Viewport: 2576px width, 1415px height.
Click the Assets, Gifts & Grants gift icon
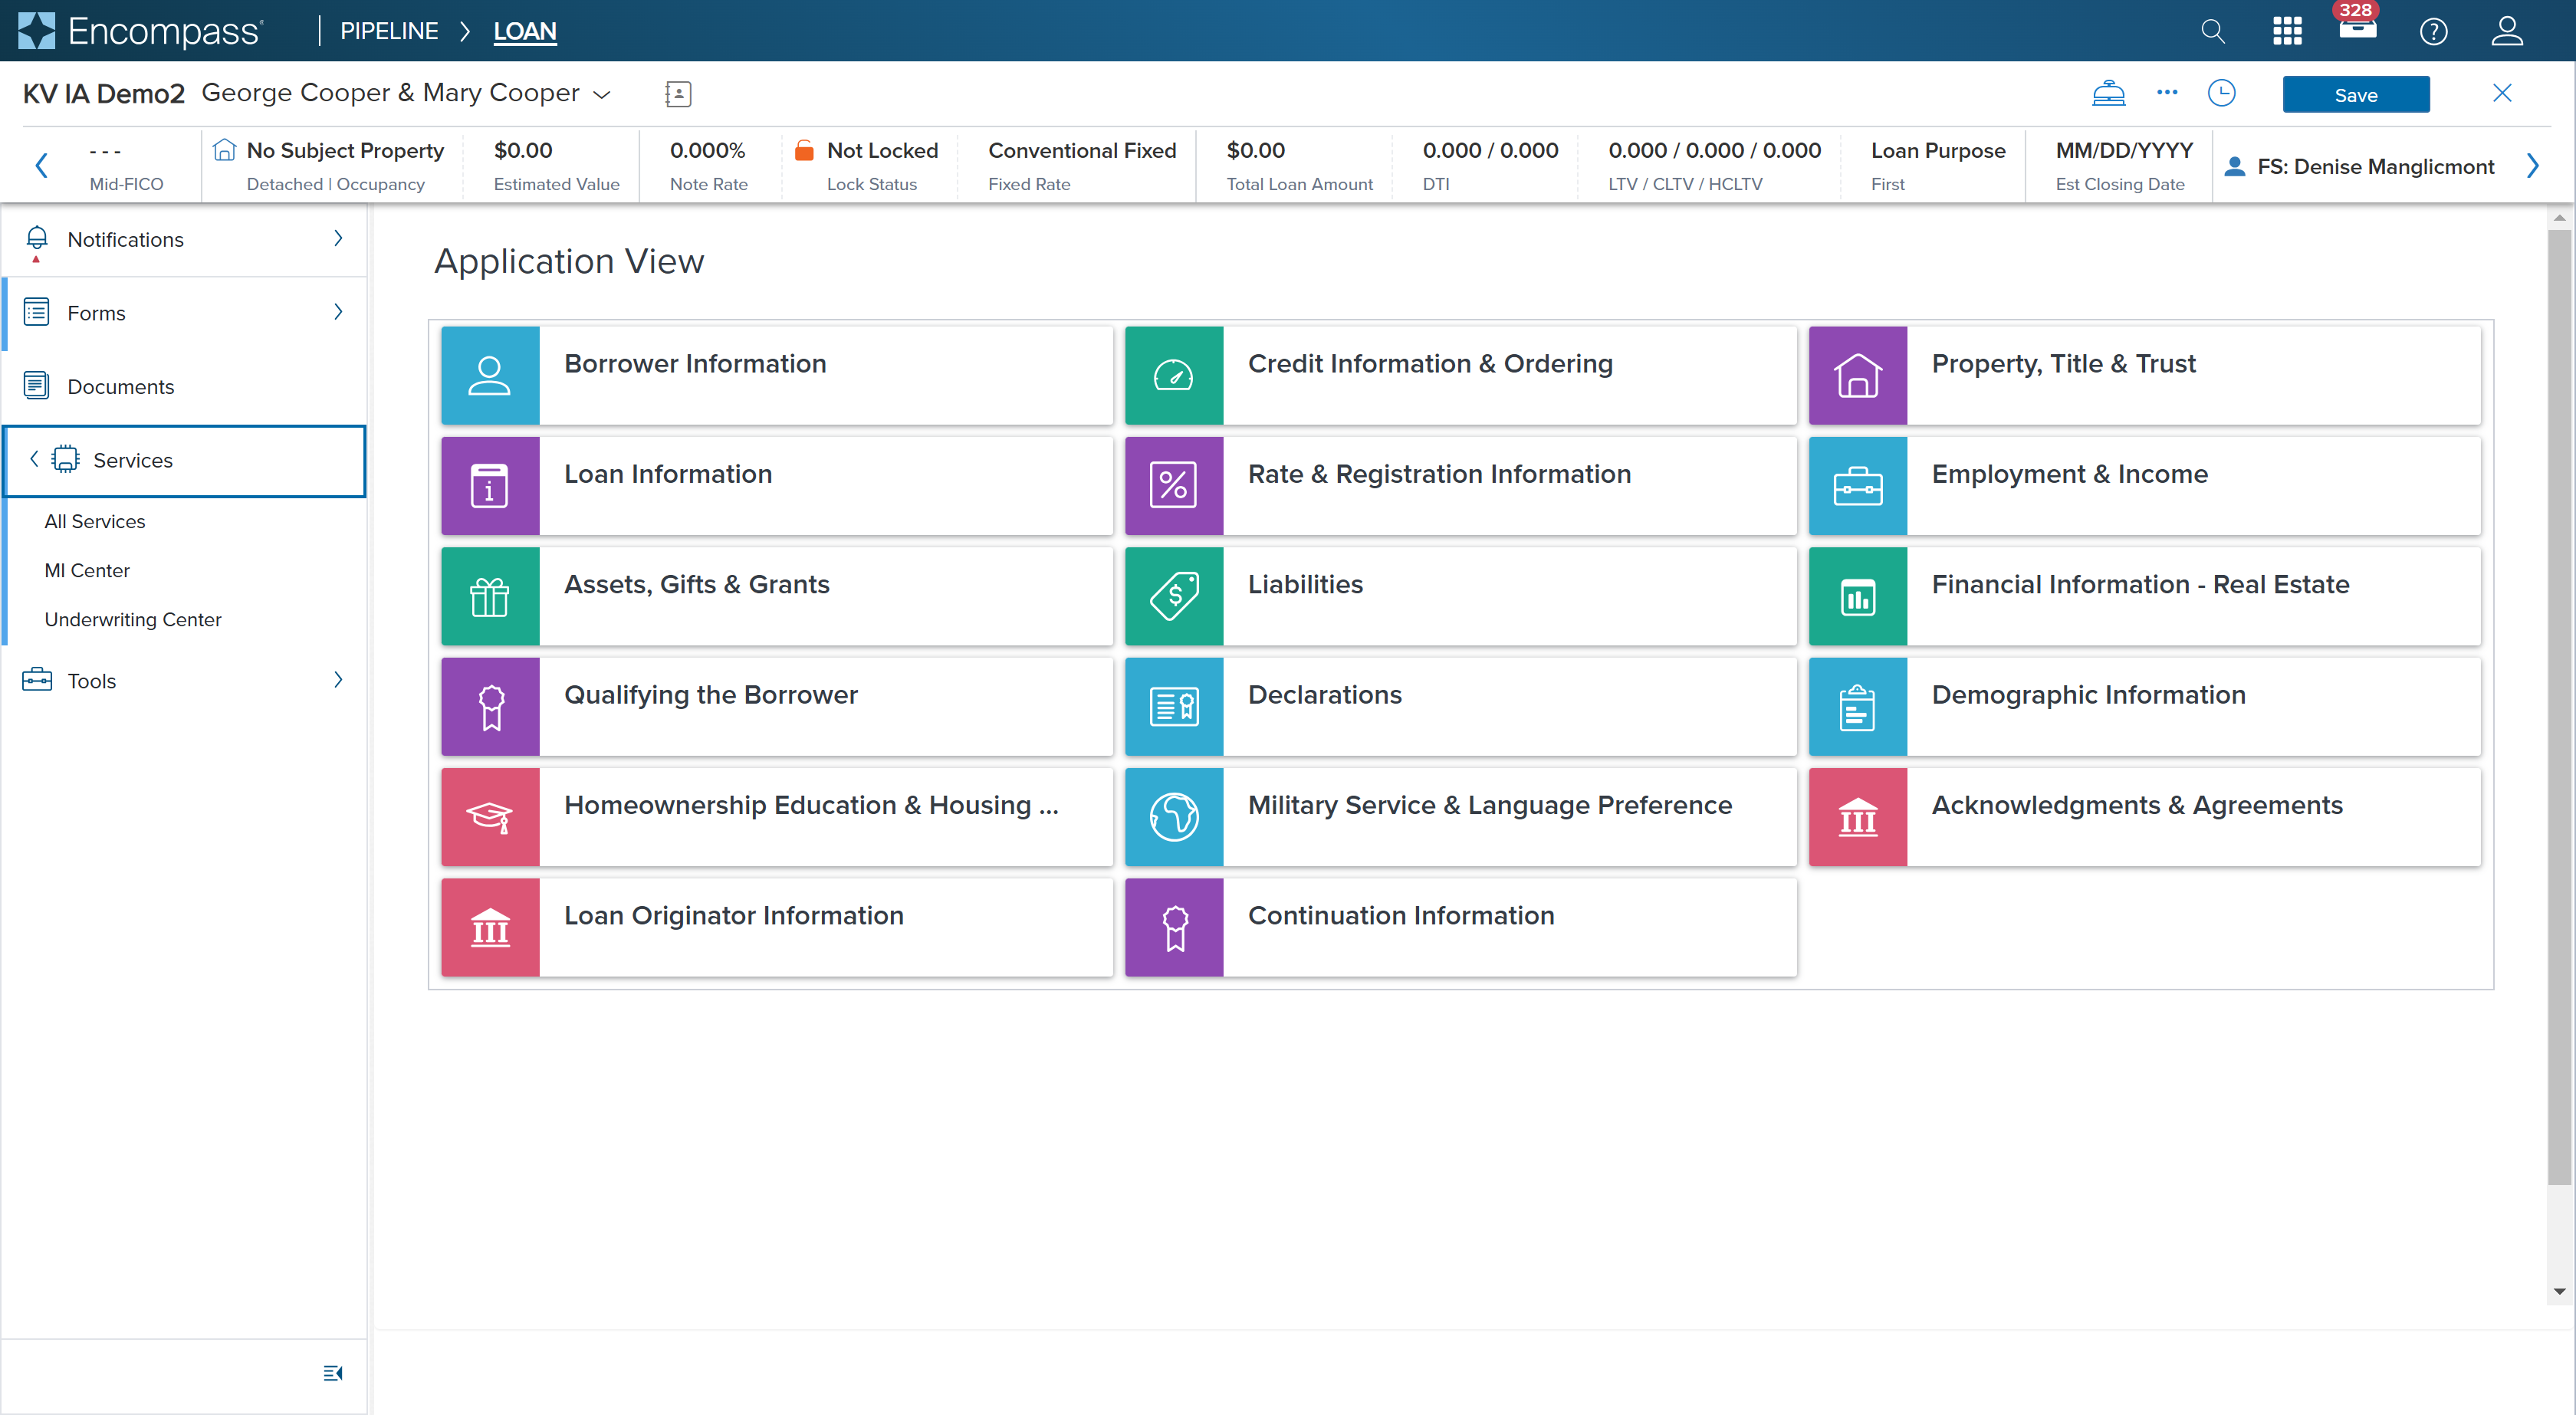pos(490,596)
